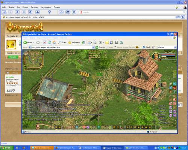Open the Firefox home page button
Viewport: 188px width, 150px height.
point(30,12)
